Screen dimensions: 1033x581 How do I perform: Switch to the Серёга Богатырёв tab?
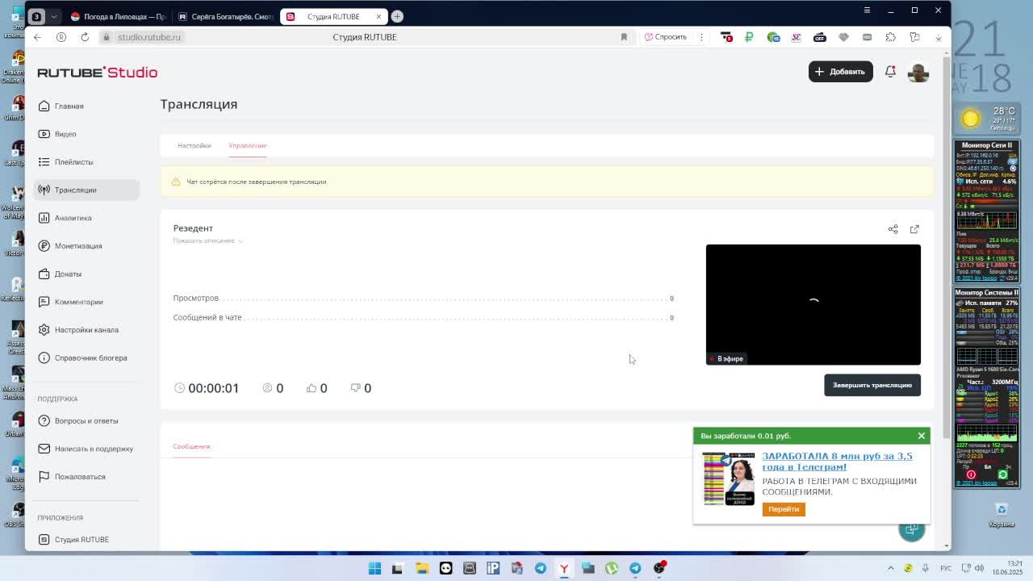[226, 16]
